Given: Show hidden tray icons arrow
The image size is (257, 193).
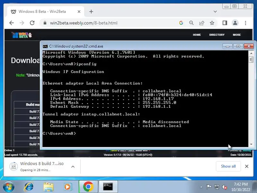Looking at the screenshot, I should tap(201, 187).
